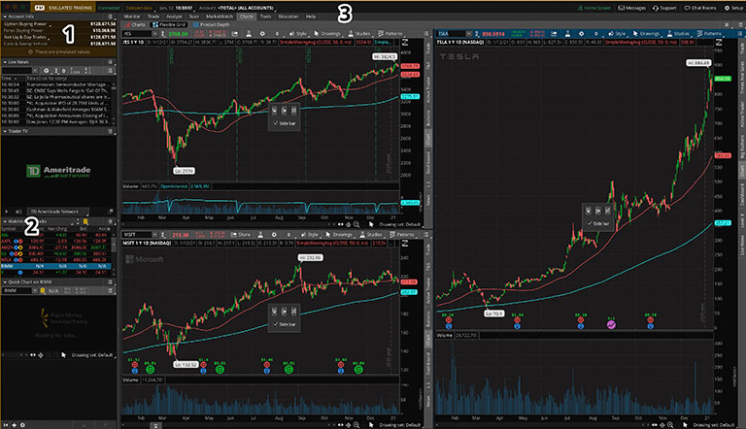Open Studies on the TSLA chart
The width and height of the screenshot is (746, 429).
[x=678, y=34]
